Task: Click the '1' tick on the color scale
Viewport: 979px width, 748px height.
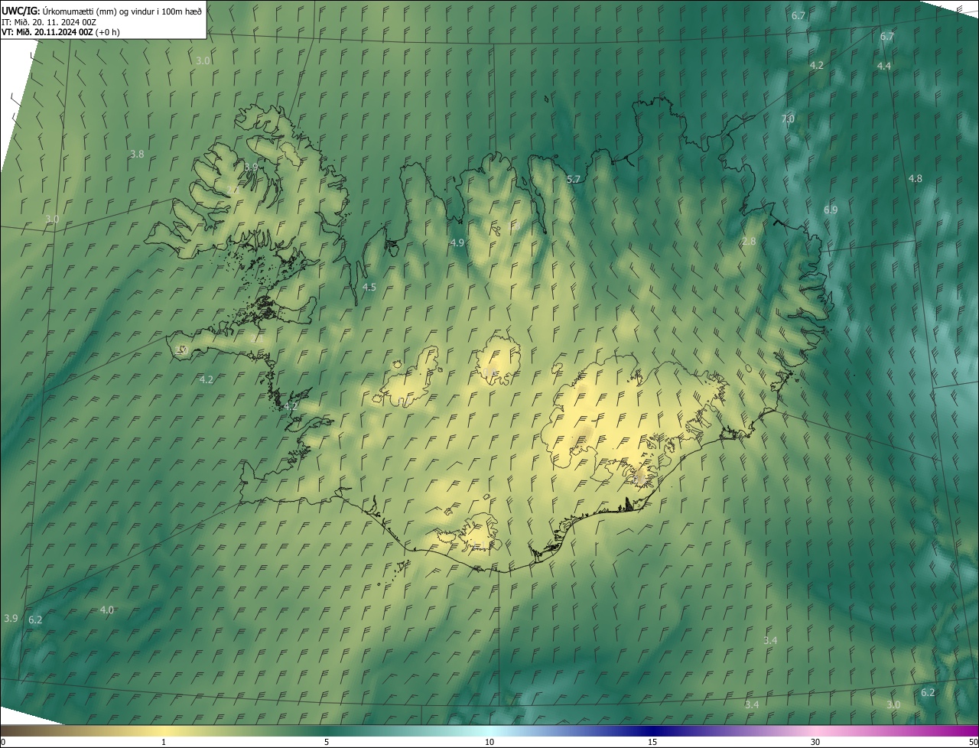Action: click(164, 742)
